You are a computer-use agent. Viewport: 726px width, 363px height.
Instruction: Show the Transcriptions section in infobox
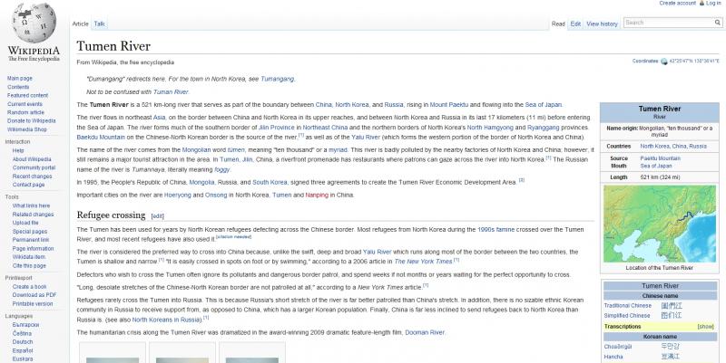click(x=706, y=327)
